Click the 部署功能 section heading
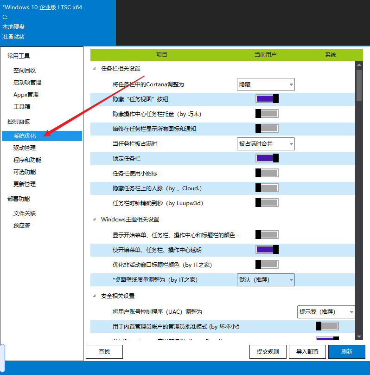The width and height of the screenshot is (370, 375). (x=19, y=199)
